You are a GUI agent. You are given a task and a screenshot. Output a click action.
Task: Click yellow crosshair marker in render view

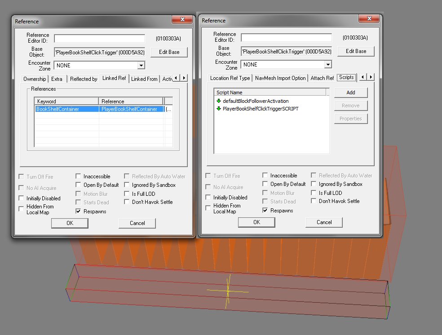coord(228,291)
